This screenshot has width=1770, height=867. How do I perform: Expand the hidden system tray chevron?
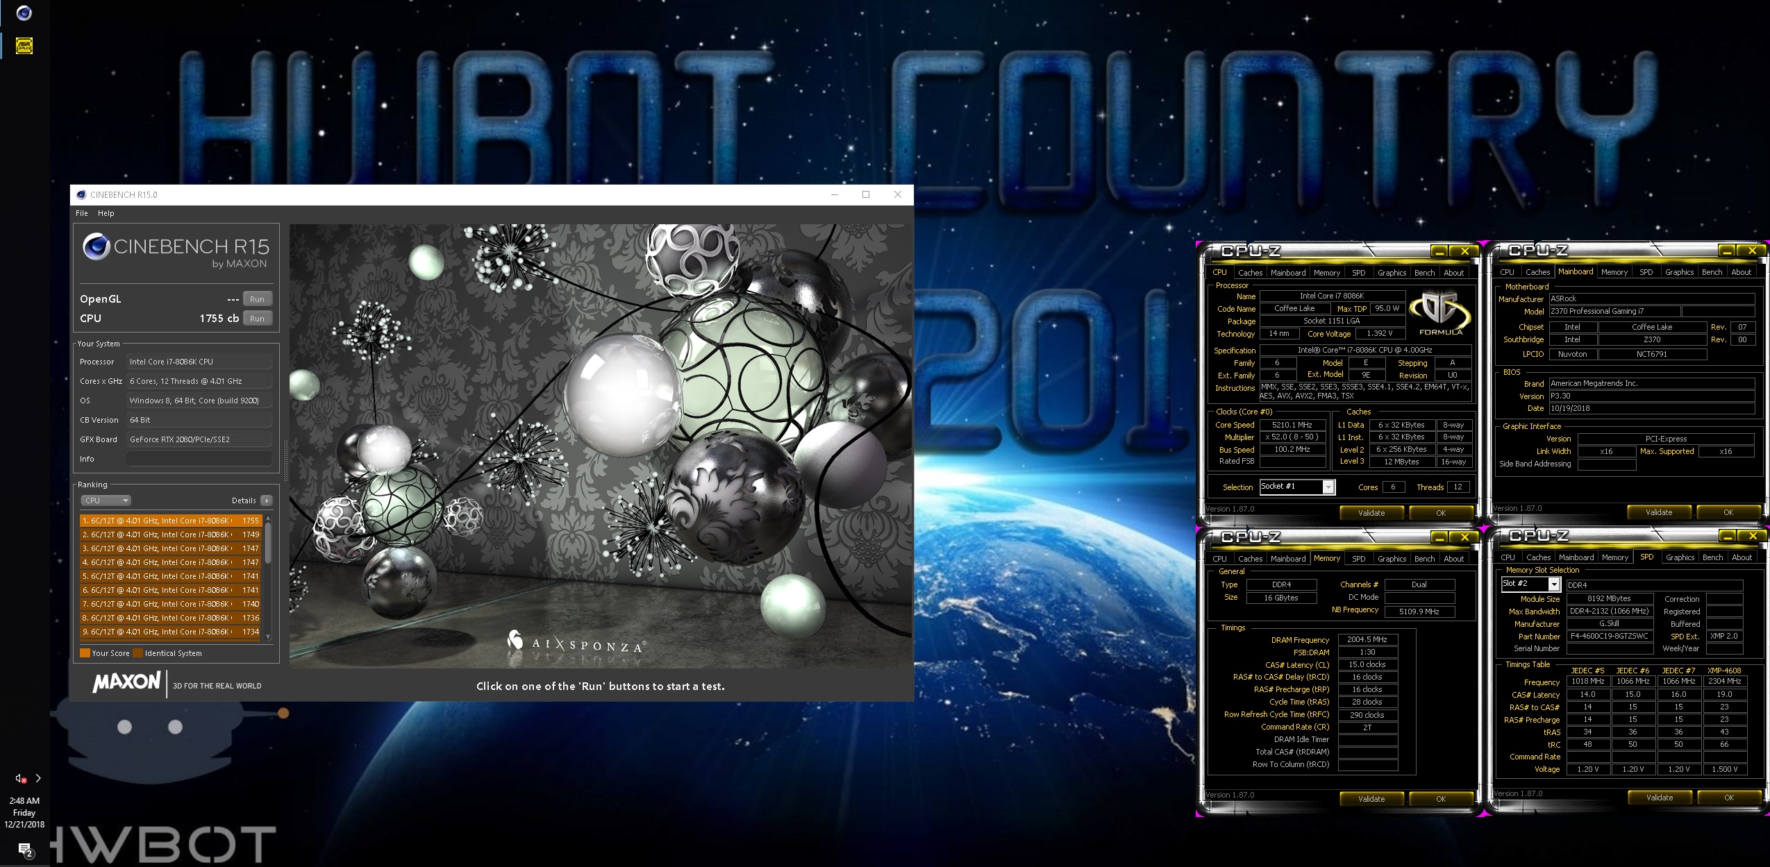tap(38, 778)
